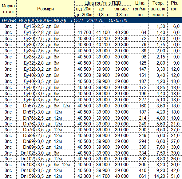Click the 'Марка сталі' column header
This screenshot has width=182, height=179.
tap(8, 9)
